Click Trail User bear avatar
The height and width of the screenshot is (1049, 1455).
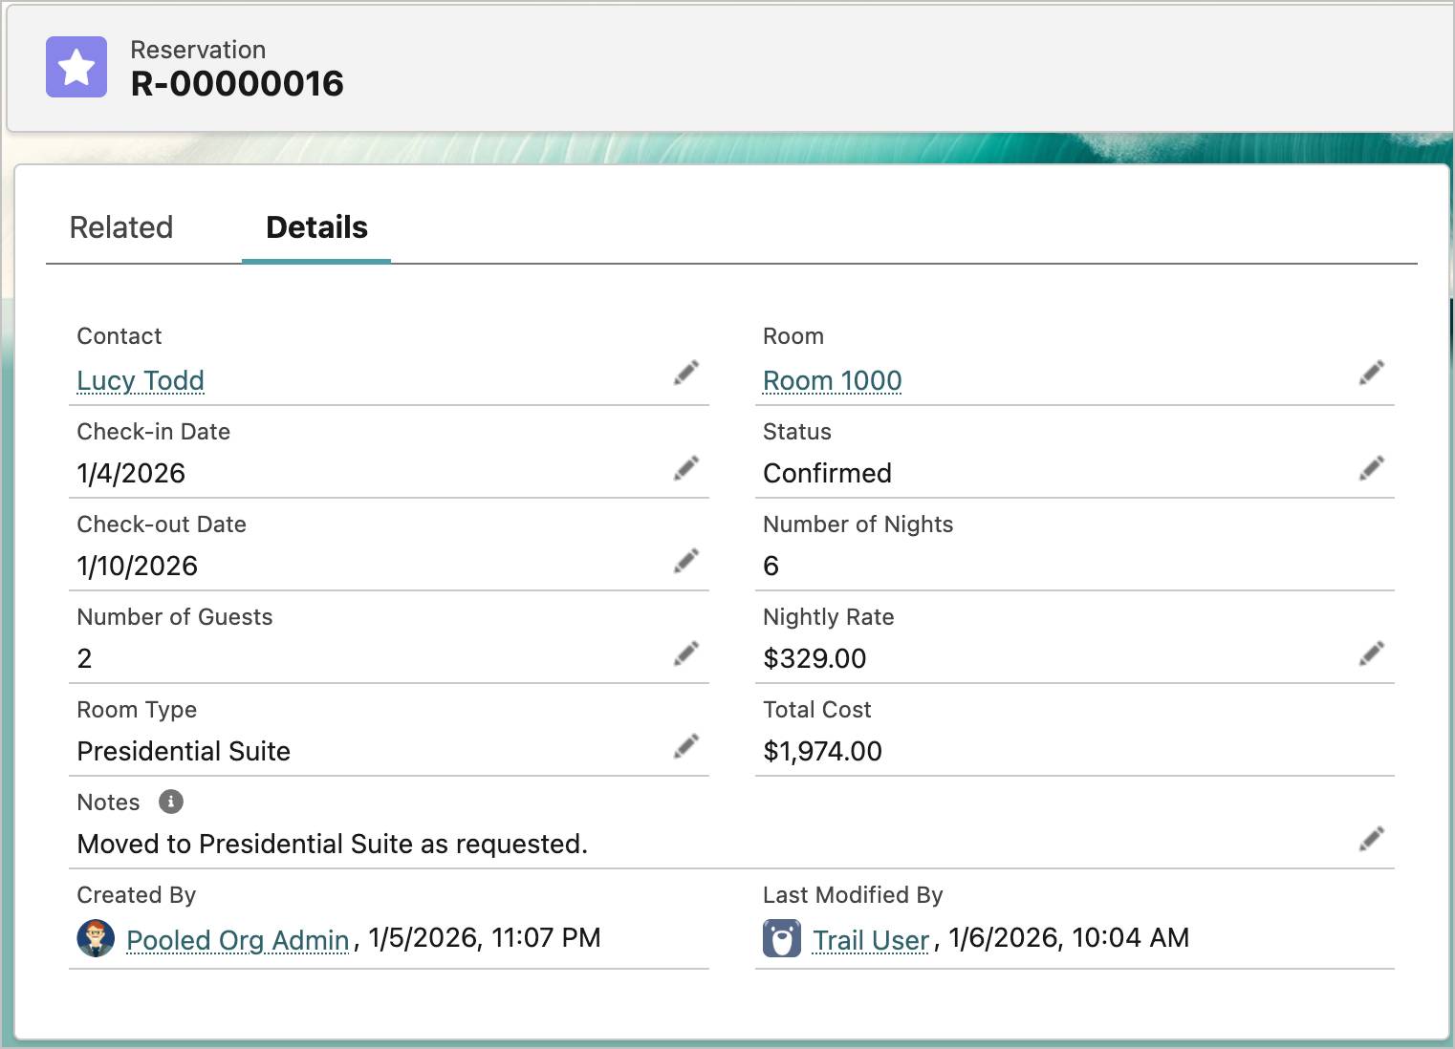coord(782,938)
